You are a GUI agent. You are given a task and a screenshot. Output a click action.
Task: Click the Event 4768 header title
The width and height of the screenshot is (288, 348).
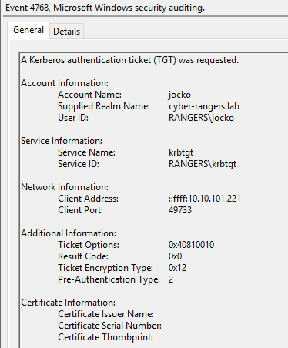[105, 8]
